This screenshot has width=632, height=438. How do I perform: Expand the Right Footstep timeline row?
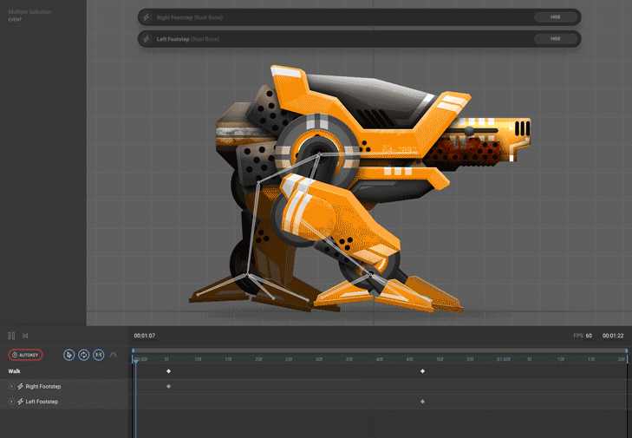tap(11, 386)
